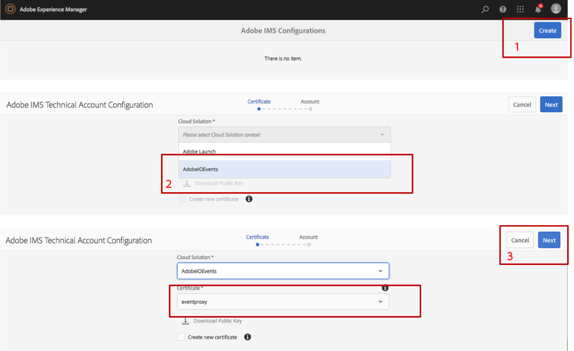Open the Cloud Solution dropdown showing AdobeIOEvents
The height and width of the screenshot is (351, 574).
283,271
